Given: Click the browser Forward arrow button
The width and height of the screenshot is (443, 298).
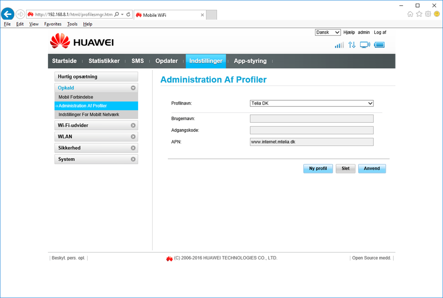Looking at the screenshot, I should pos(20,14).
